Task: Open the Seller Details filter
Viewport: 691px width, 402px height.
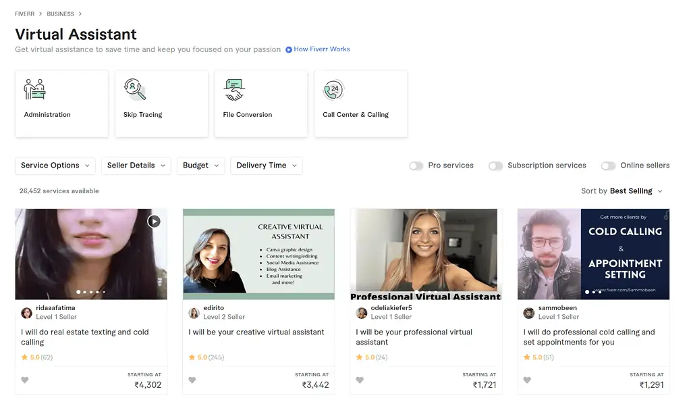Action: click(136, 166)
